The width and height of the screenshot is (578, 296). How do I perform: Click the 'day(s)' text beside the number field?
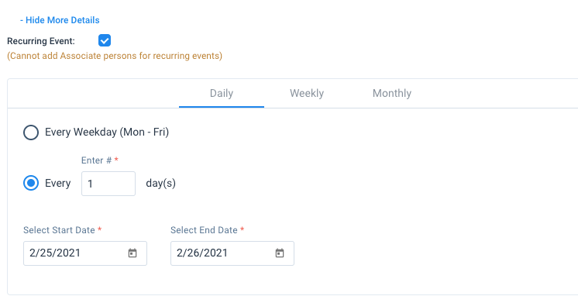(x=160, y=183)
